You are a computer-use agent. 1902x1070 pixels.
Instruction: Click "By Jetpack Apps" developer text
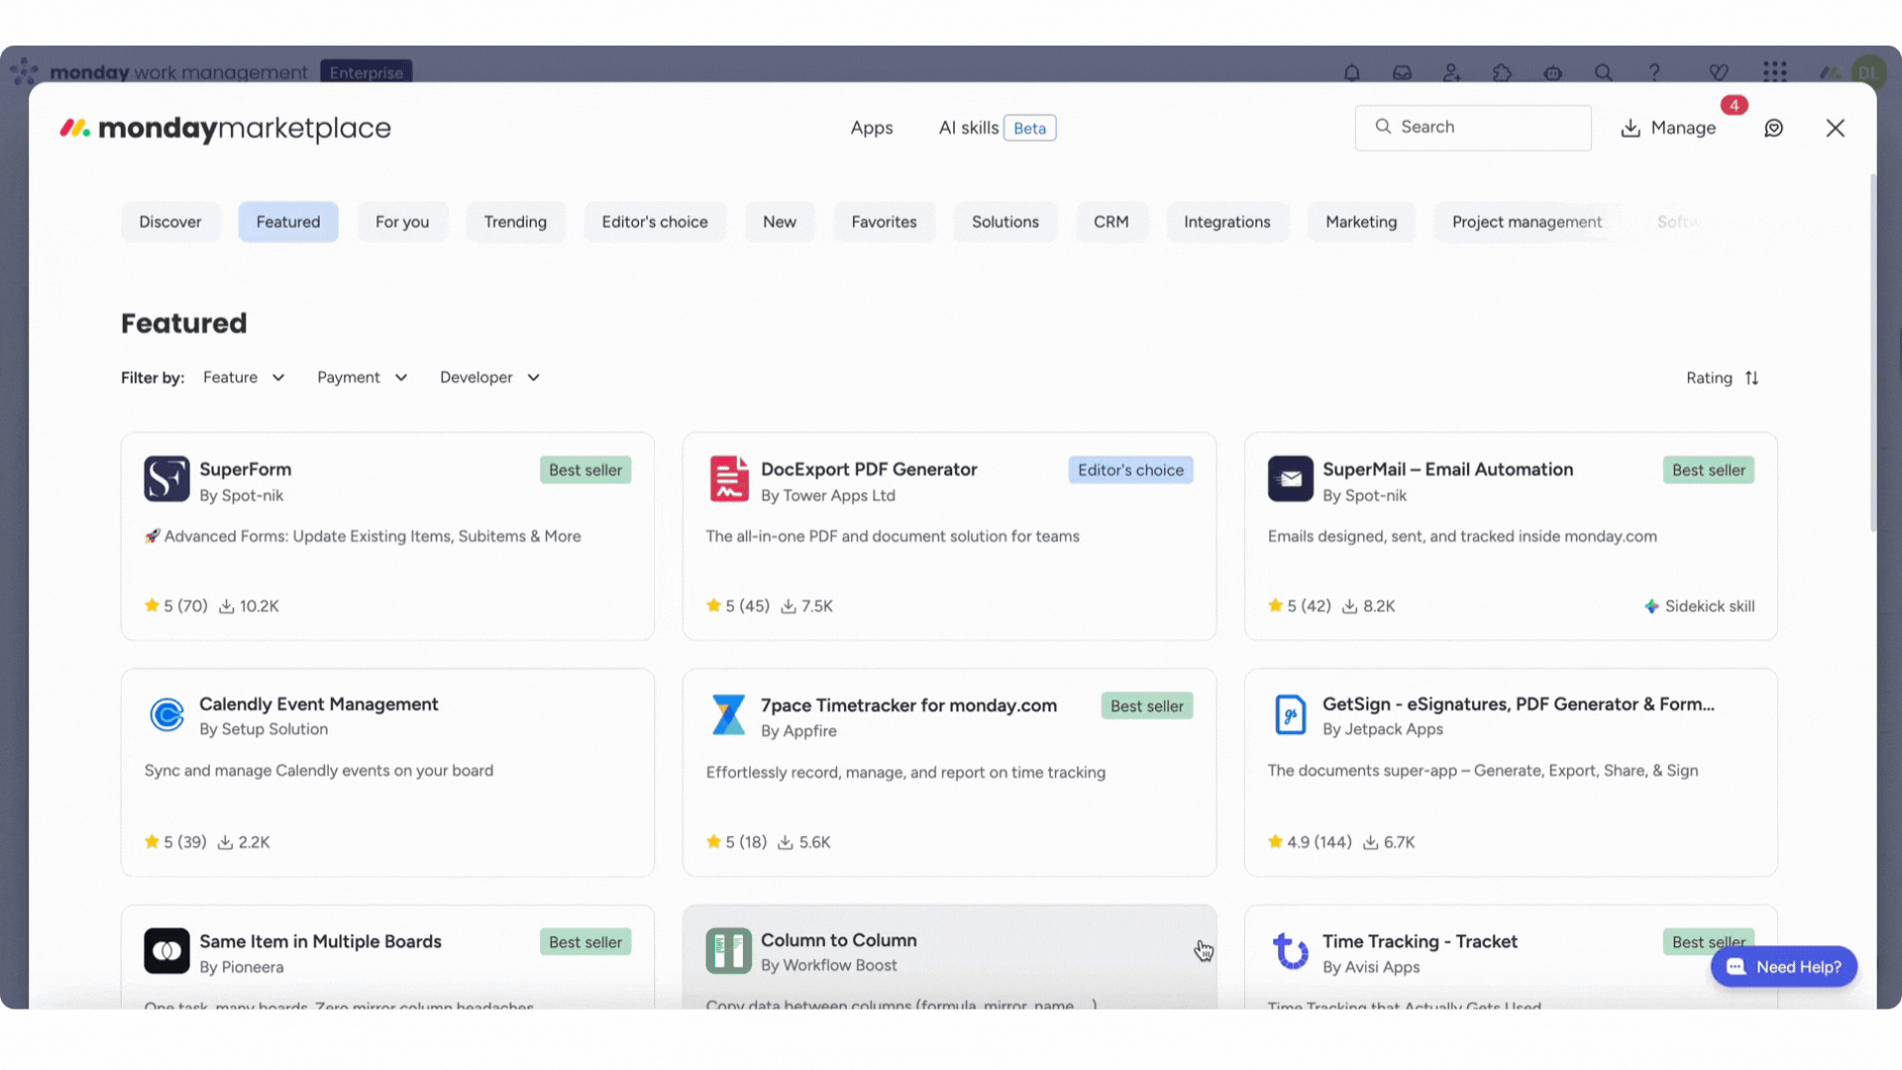(x=1383, y=729)
